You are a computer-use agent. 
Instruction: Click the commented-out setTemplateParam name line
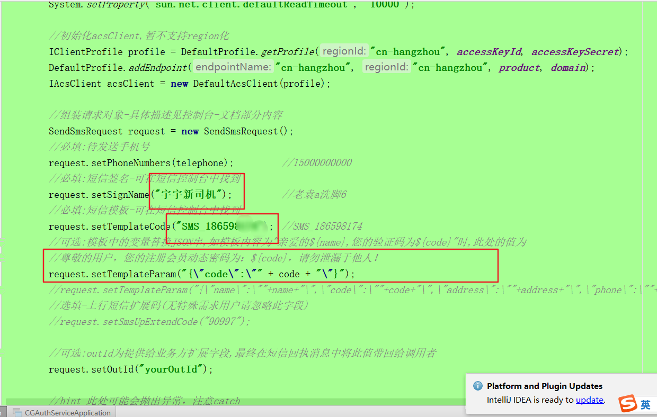pos(353,290)
